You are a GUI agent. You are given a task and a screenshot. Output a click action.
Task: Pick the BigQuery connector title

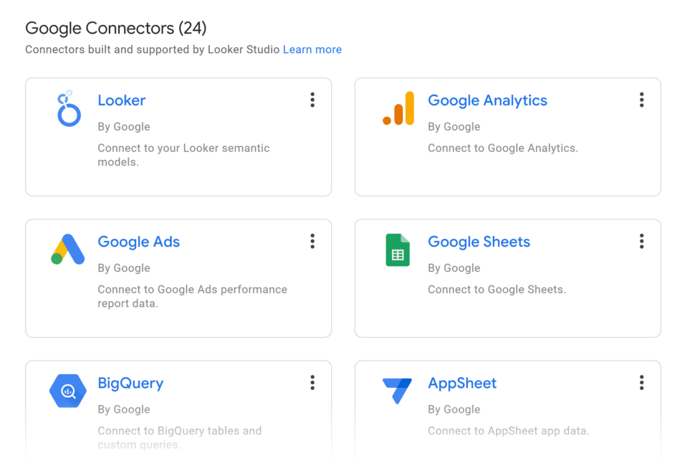(x=130, y=383)
